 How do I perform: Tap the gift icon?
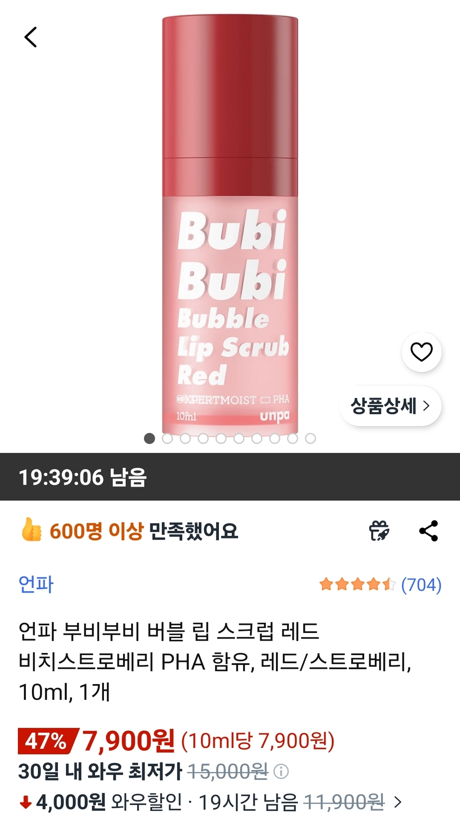point(379,531)
